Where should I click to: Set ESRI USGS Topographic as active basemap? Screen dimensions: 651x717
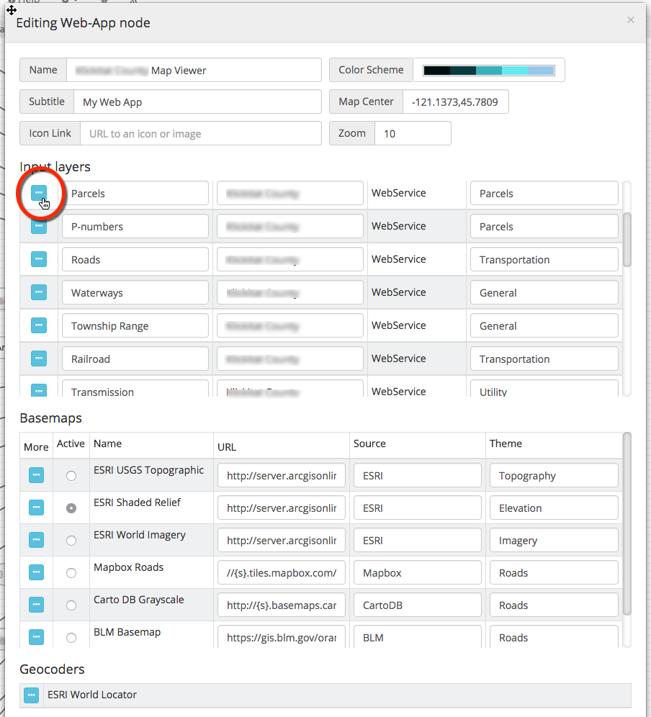coord(71,476)
